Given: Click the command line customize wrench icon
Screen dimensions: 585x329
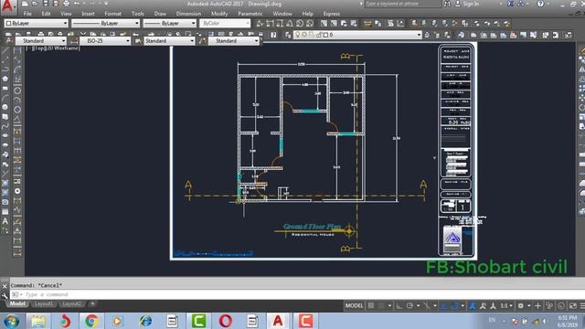Looking at the screenshot, I should pyautogui.click(x=5, y=295).
